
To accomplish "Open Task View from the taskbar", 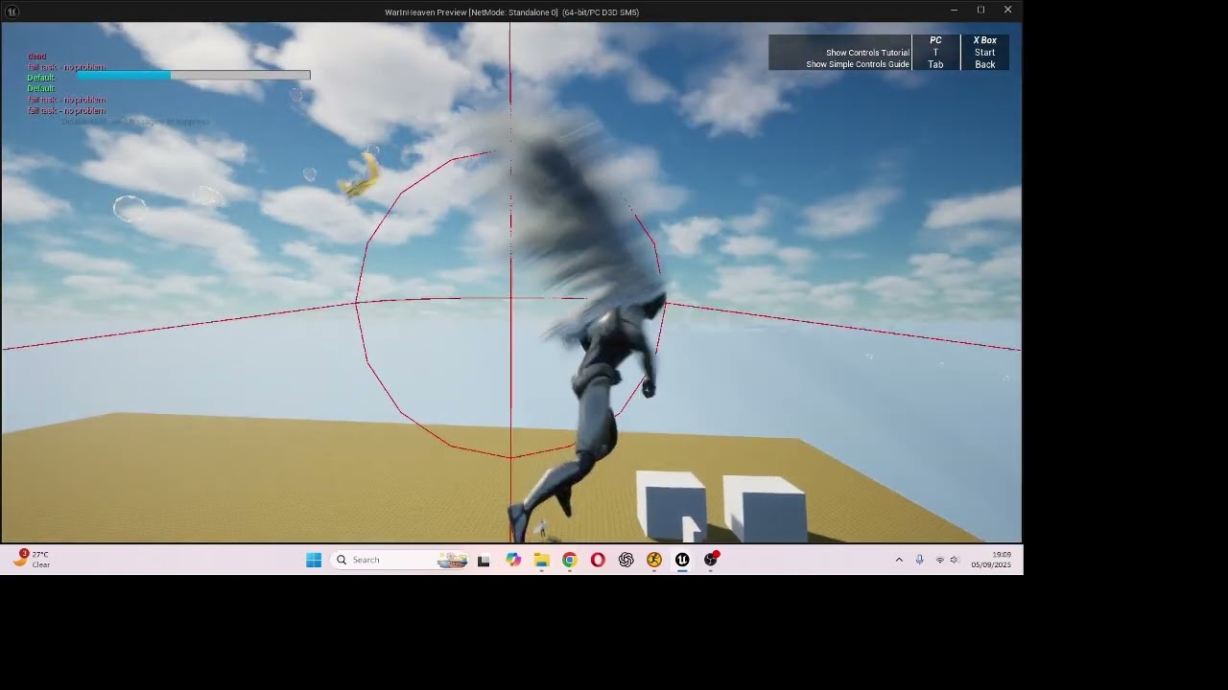I will [484, 561].
